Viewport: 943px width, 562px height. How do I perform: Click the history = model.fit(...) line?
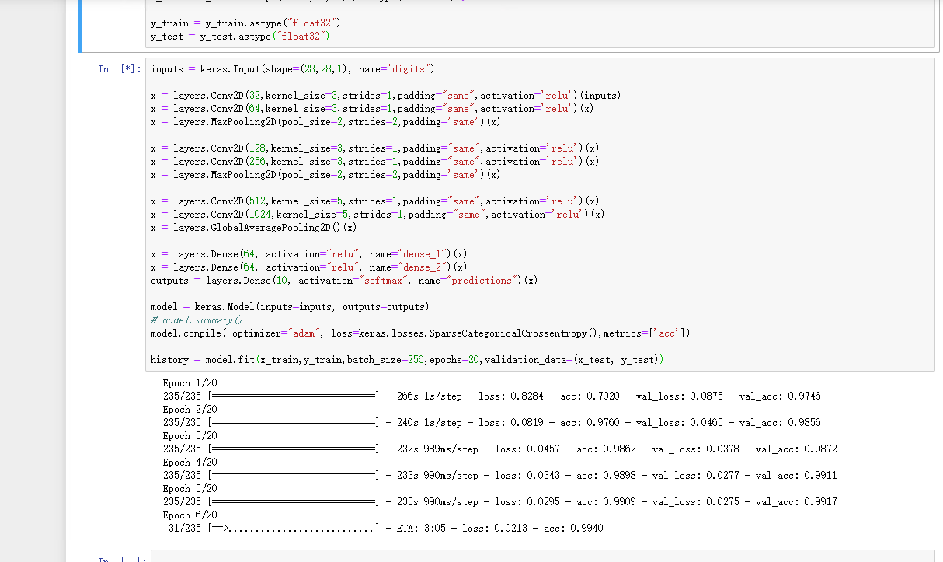[x=407, y=360]
